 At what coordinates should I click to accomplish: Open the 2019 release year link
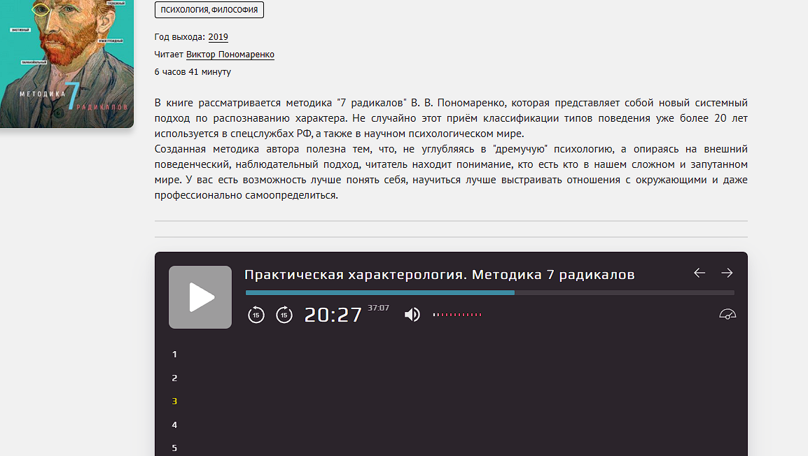218,37
